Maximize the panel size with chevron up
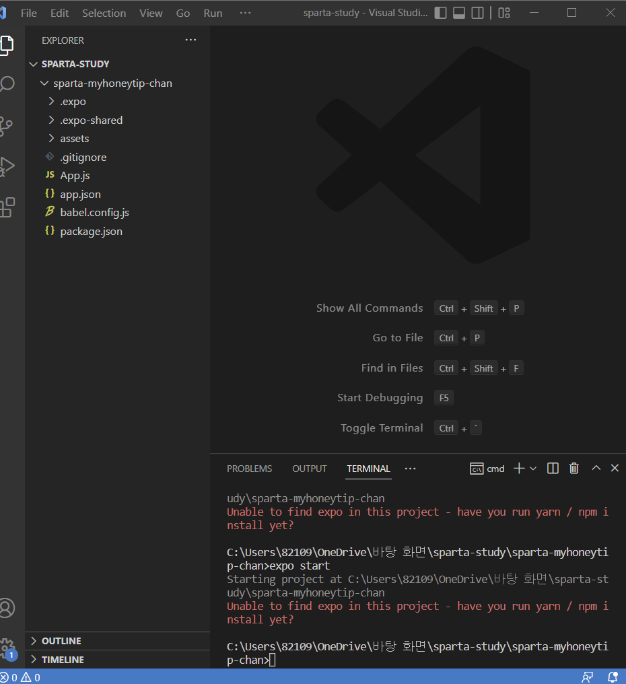Screen dimensions: 626x684 point(596,468)
